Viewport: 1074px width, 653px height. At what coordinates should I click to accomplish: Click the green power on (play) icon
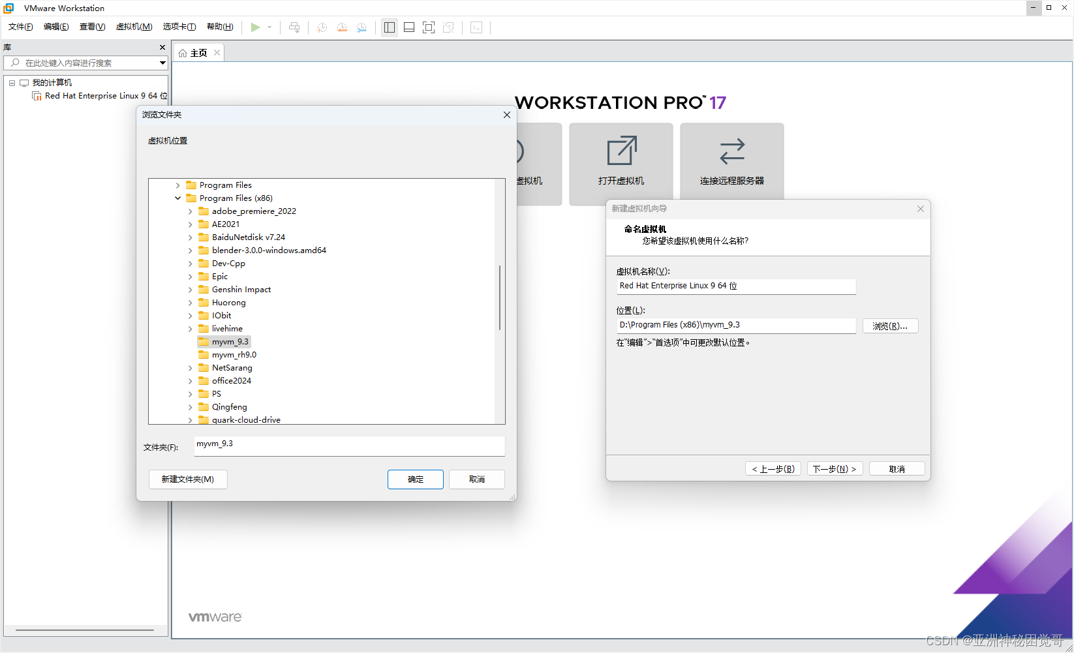255,27
